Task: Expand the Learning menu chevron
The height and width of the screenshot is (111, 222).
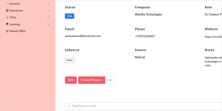Action: click(x=48, y=24)
